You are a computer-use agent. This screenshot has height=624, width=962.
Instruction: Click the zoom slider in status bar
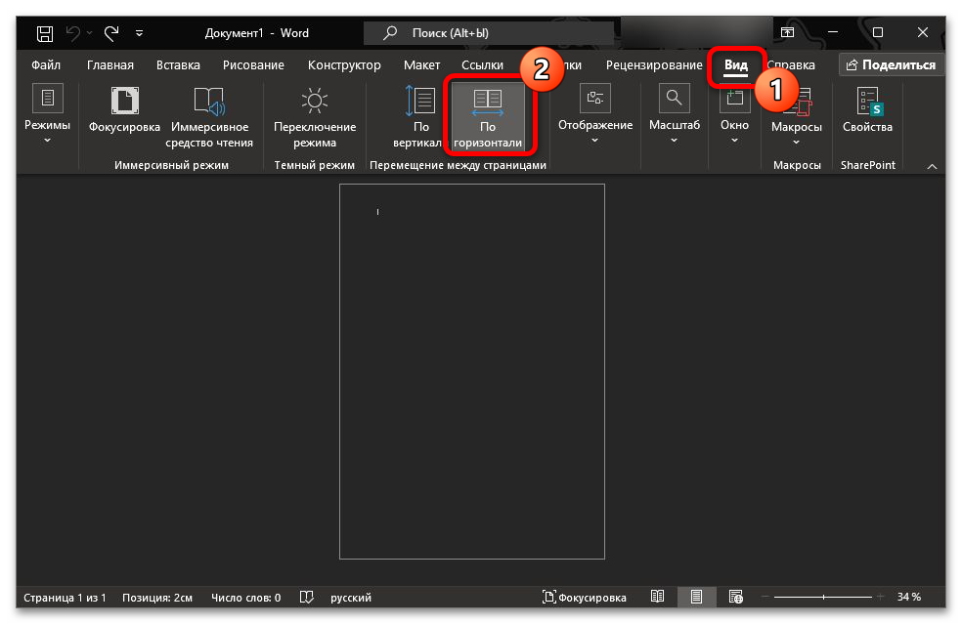coord(823,597)
